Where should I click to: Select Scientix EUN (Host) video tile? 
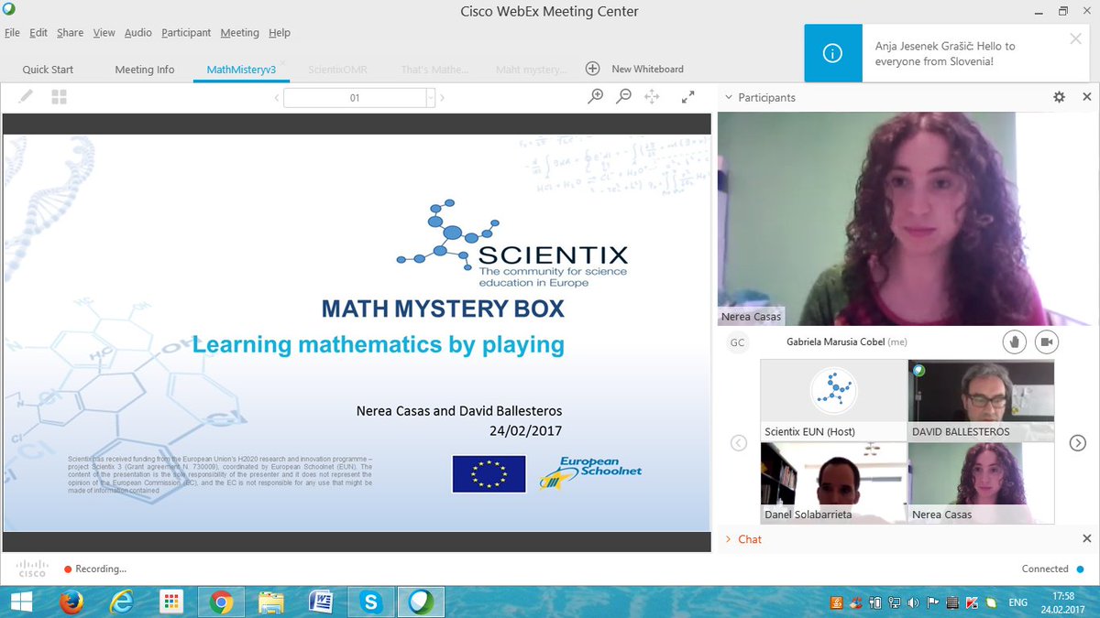coord(834,400)
